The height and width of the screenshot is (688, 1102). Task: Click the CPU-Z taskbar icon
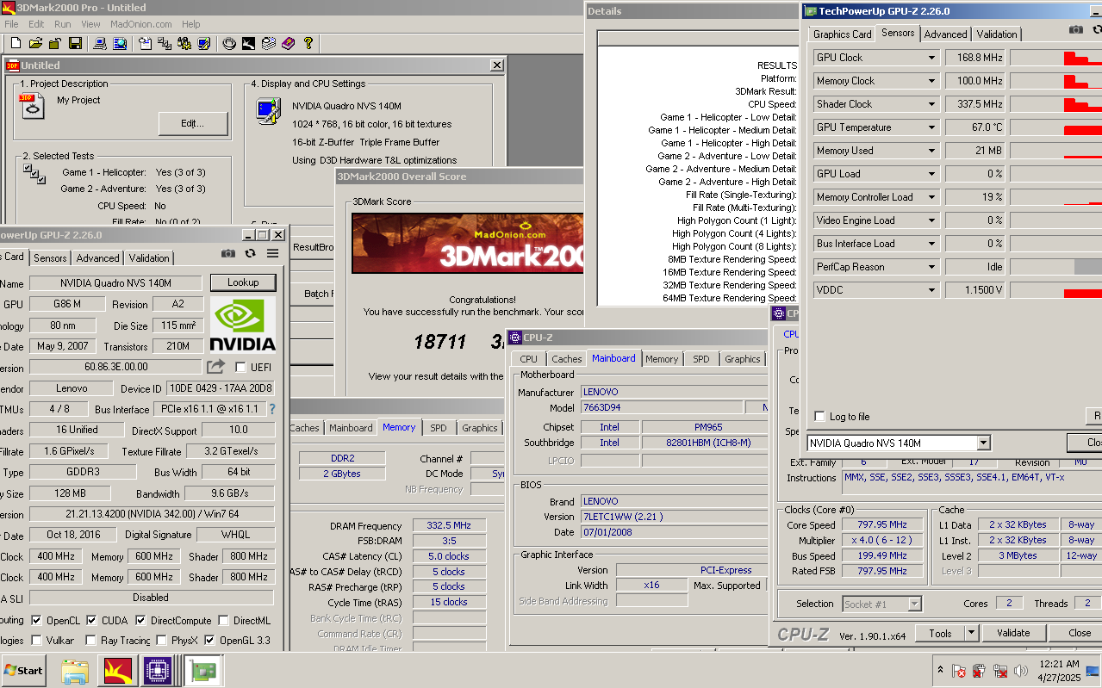(157, 670)
